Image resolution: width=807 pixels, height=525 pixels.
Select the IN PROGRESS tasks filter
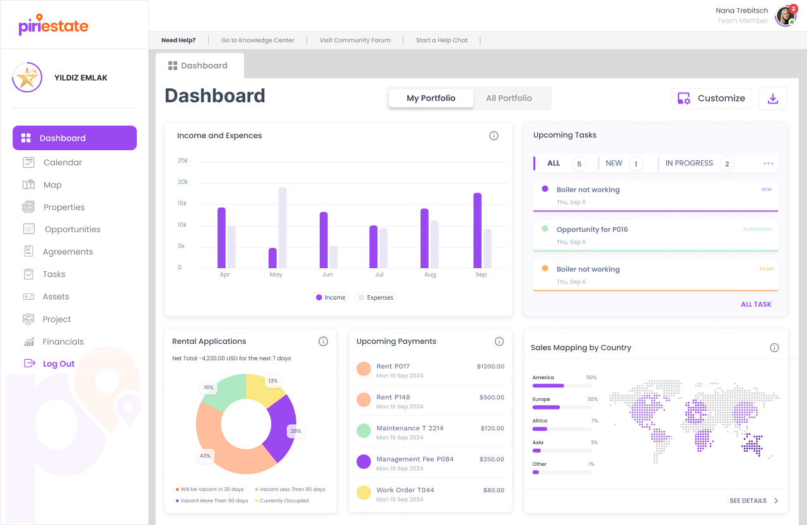pos(689,163)
